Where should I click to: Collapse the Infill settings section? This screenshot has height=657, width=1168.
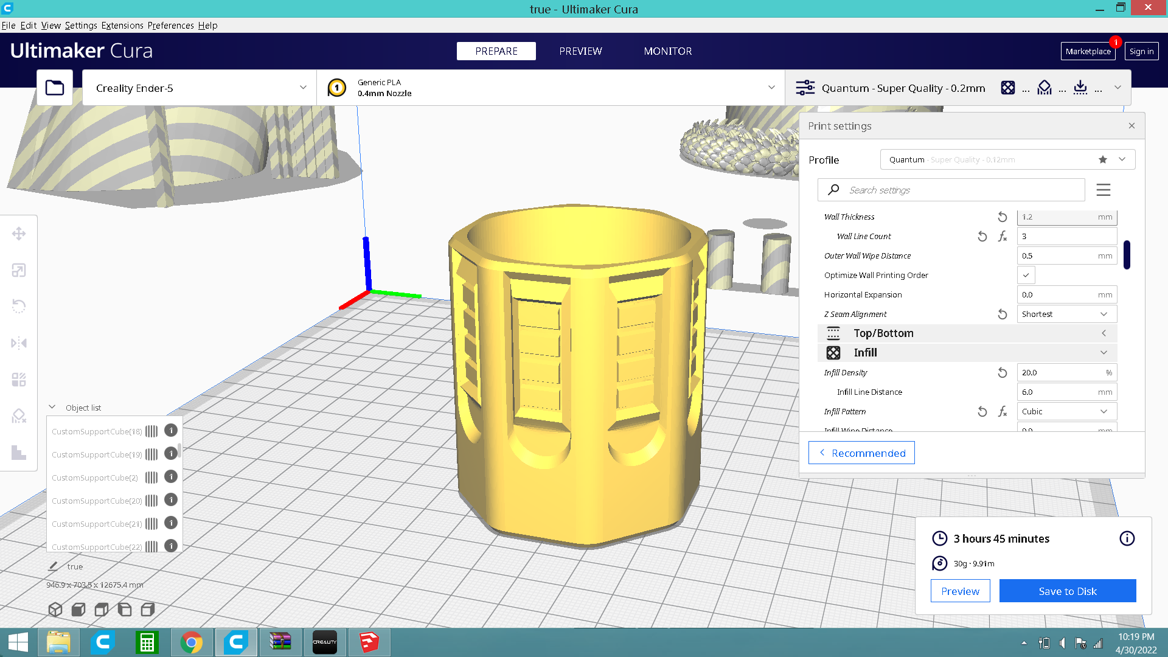tap(967, 353)
